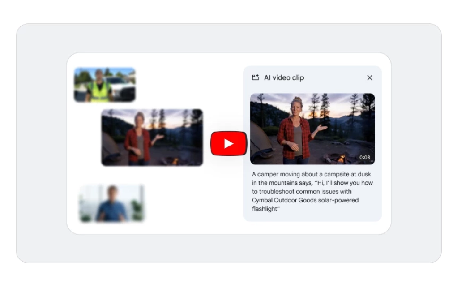Click the AI video clip sparkle icon
Screen dimensions: 453x284
256,78
